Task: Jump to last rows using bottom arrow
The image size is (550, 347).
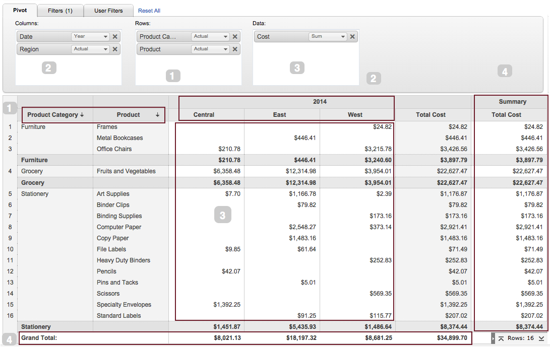Action: click(x=541, y=338)
